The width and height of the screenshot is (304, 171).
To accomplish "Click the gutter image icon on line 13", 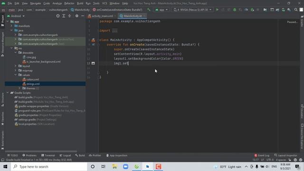I will coord(93,63).
